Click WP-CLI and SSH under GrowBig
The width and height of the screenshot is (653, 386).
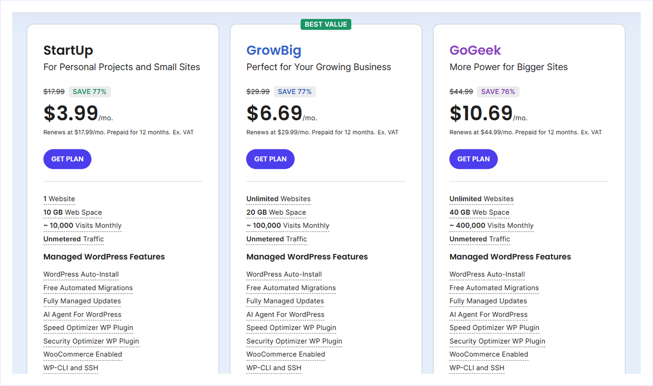(274, 367)
